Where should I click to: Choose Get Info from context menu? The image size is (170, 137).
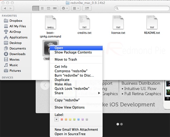coord(76,67)
